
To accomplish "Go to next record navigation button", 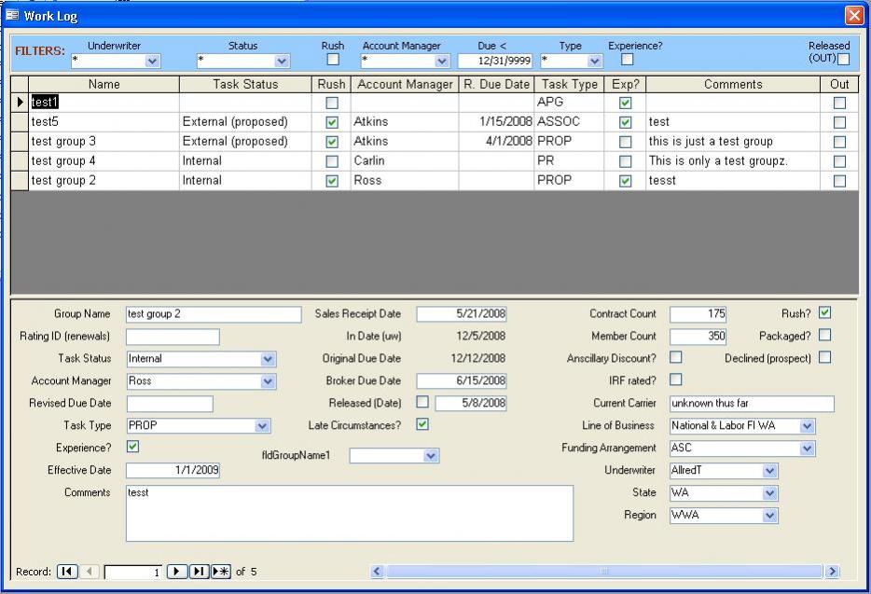I will pyautogui.click(x=176, y=572).
